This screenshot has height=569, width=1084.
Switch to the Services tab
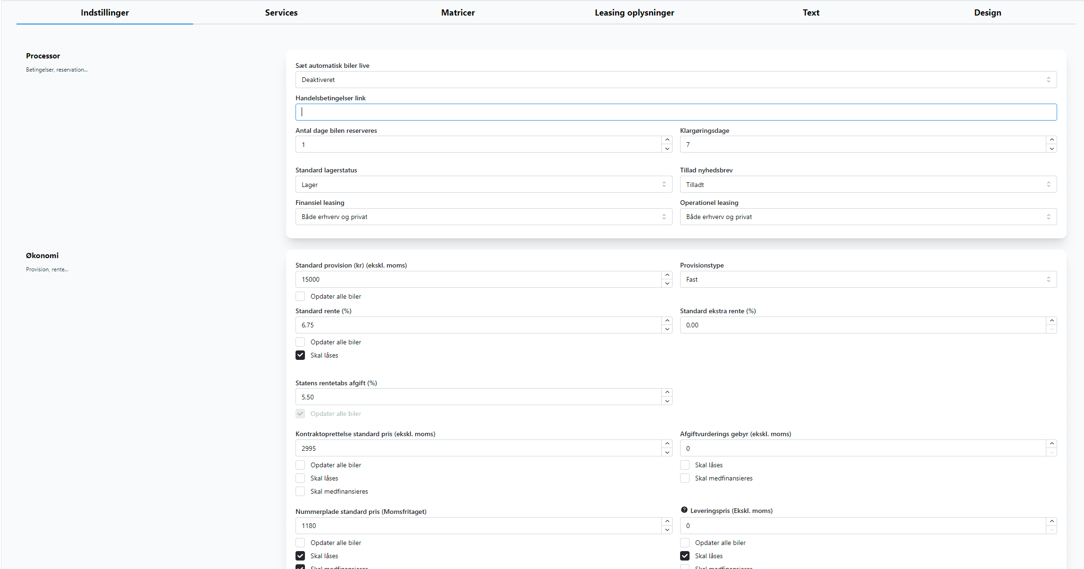coord(281,13)
